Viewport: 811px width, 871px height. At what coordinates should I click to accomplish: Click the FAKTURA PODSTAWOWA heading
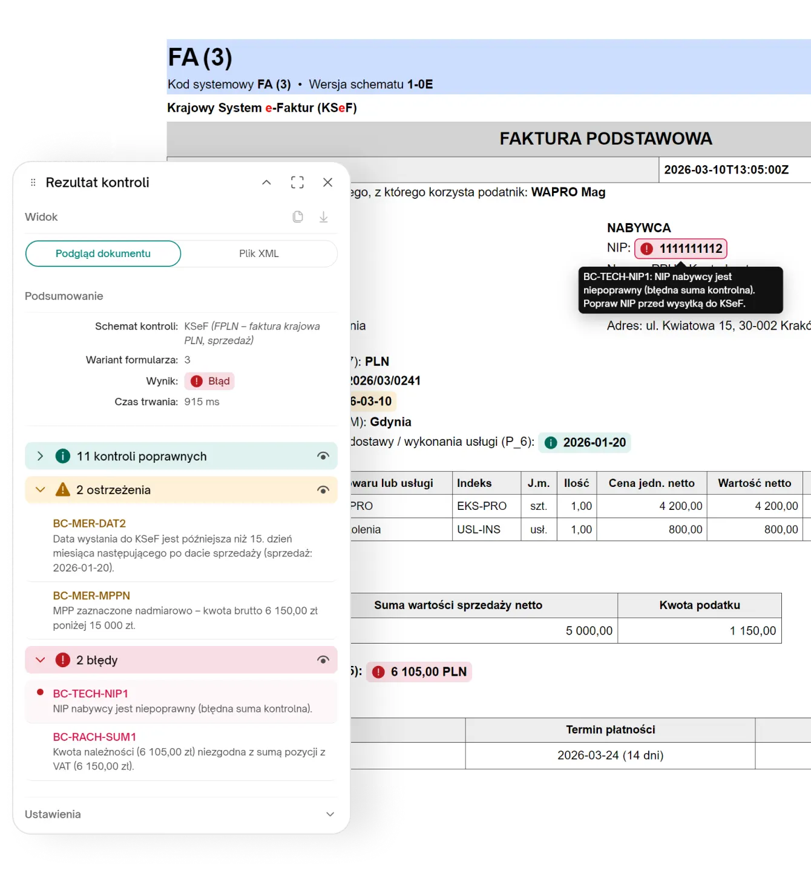point(606,139)
